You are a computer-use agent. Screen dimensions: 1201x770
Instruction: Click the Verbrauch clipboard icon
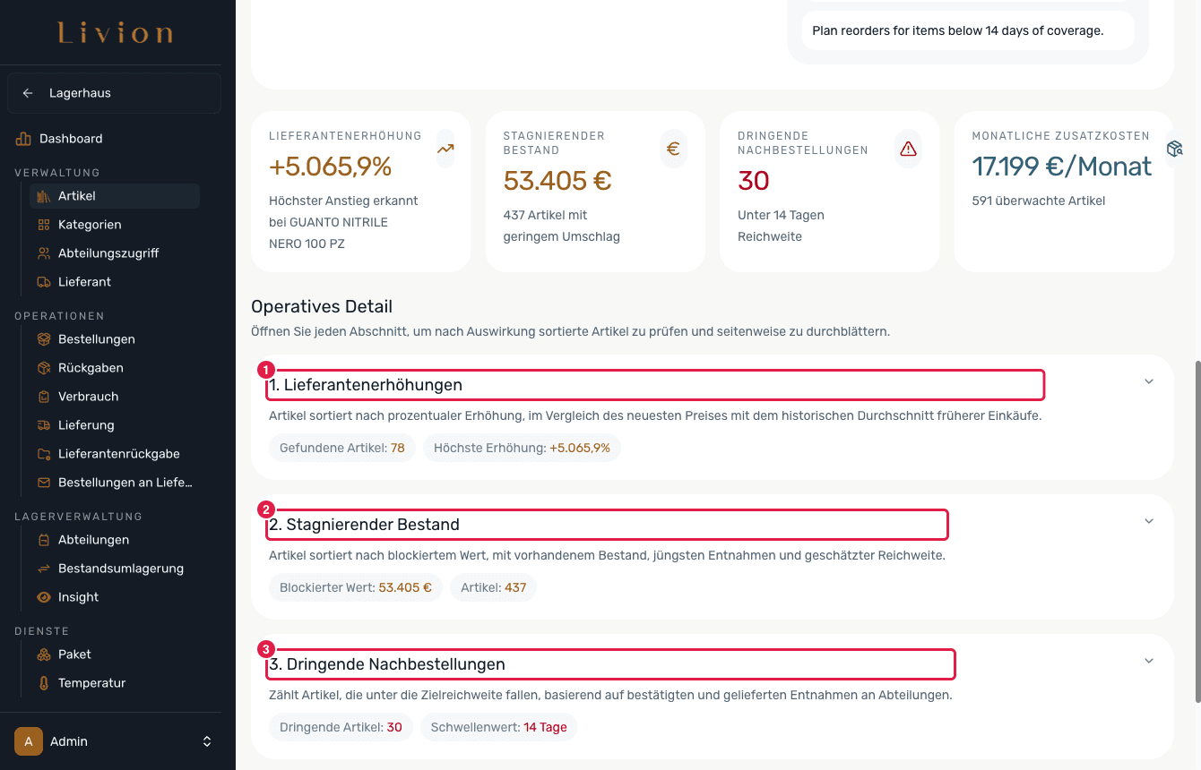[x=44, y=397]
